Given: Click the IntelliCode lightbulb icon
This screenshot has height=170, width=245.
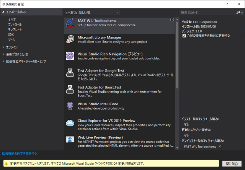Looking at the screenshot, I should coord(70,106).
